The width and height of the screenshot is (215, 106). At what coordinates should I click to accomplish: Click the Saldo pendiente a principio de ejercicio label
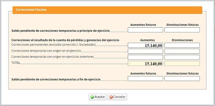(x=60, y=31)
